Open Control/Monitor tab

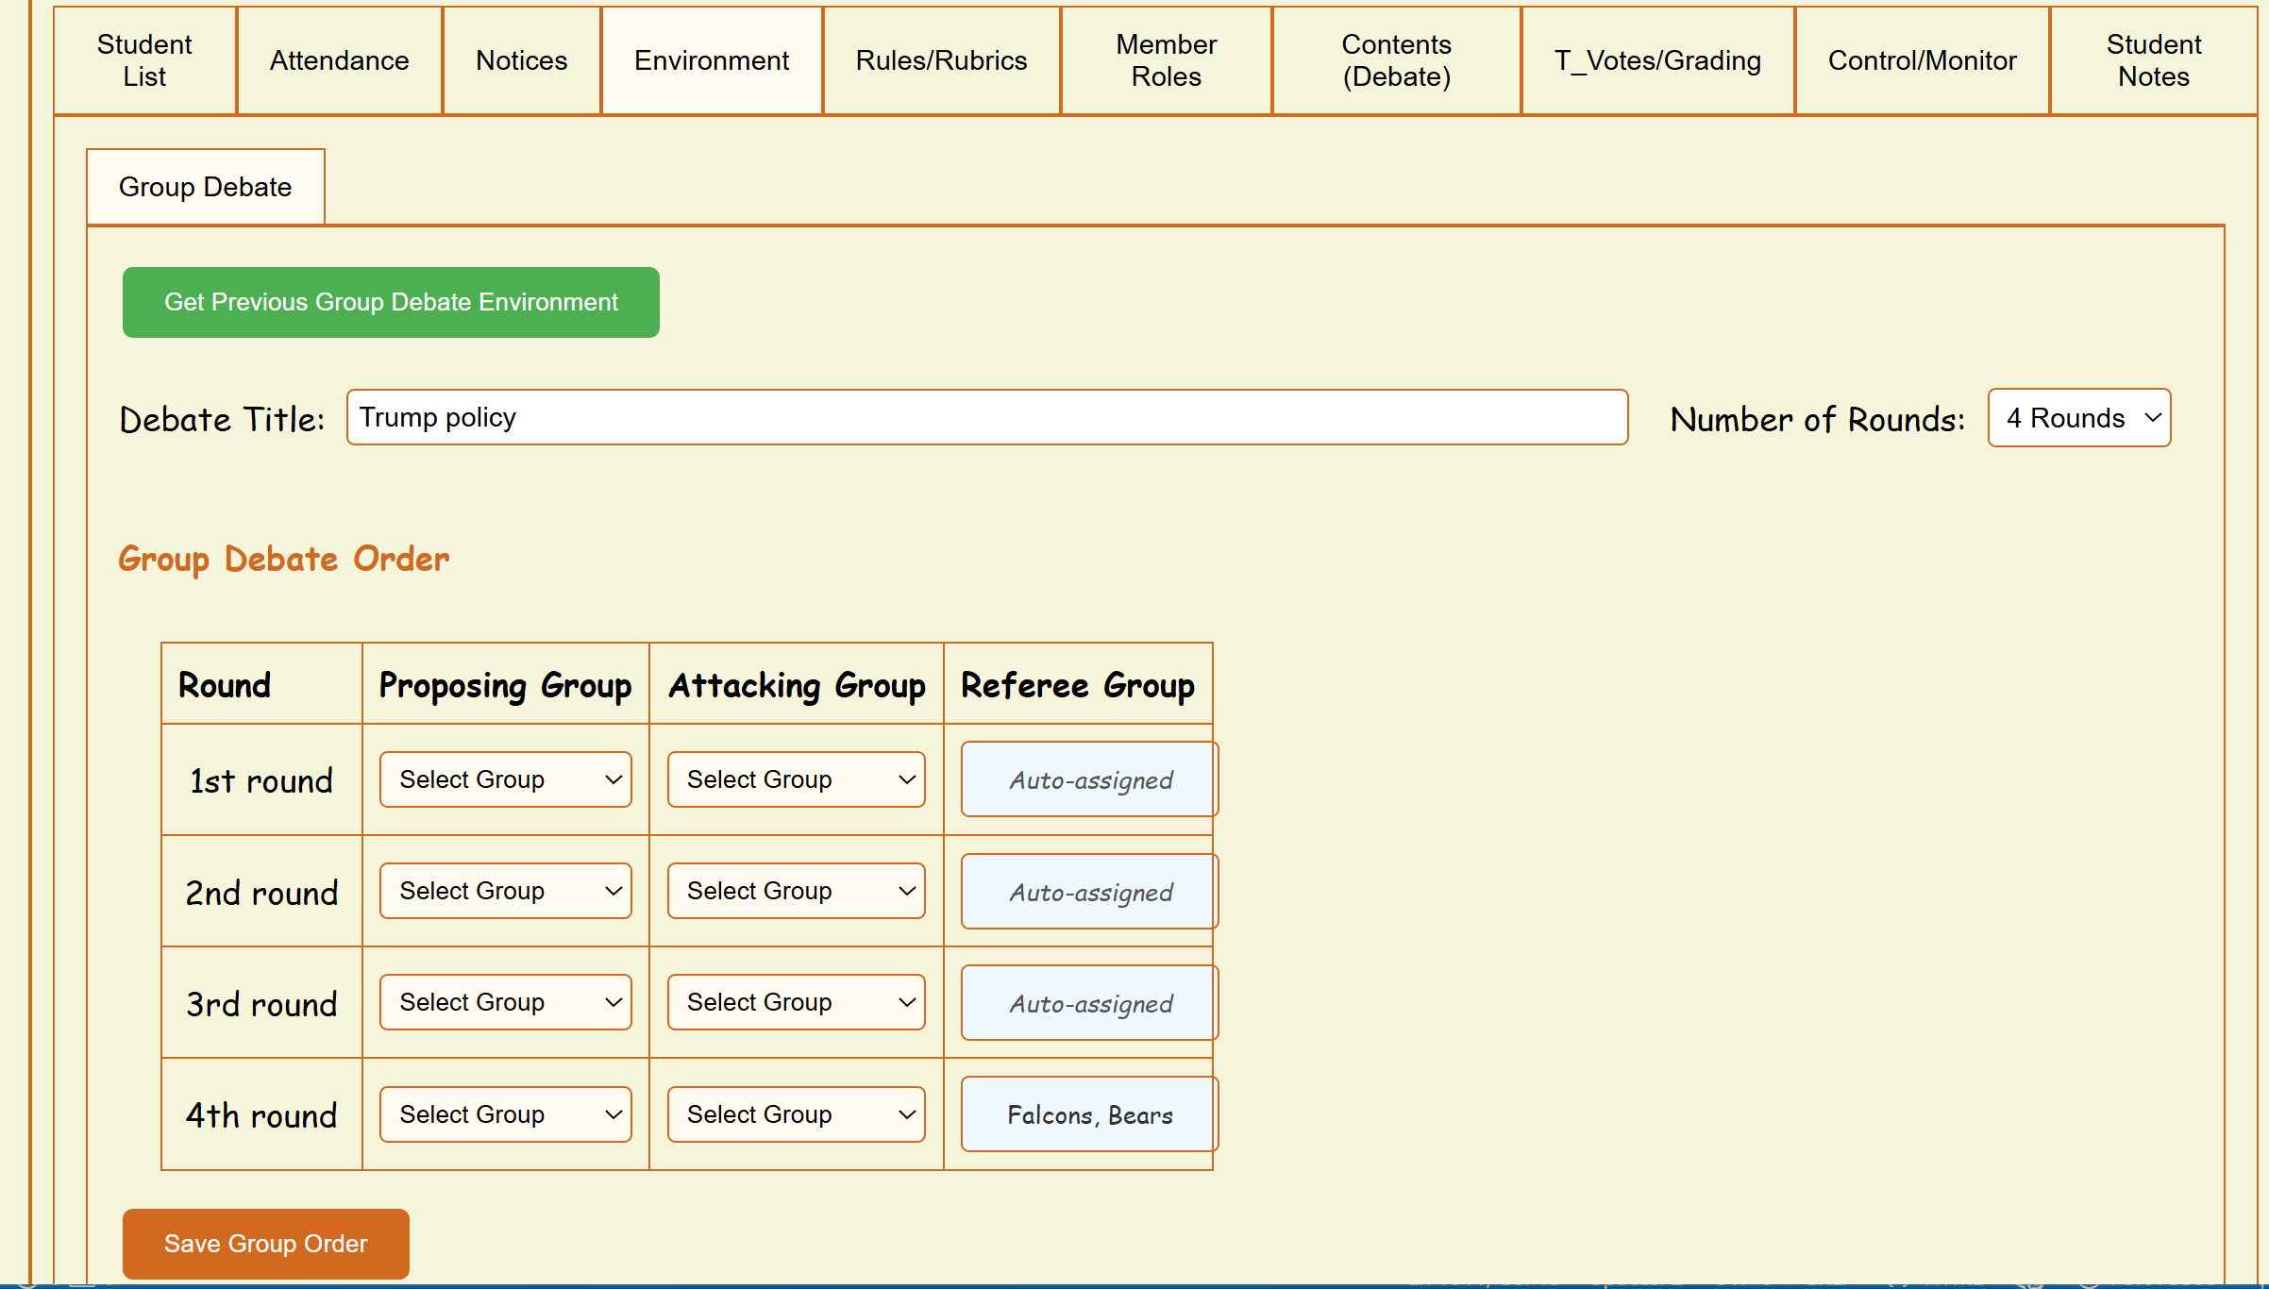point(1922,60)
